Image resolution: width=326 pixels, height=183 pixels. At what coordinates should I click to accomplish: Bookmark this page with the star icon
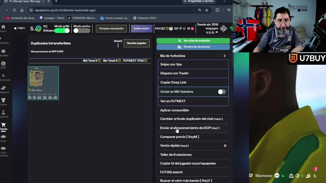[207, 10]
